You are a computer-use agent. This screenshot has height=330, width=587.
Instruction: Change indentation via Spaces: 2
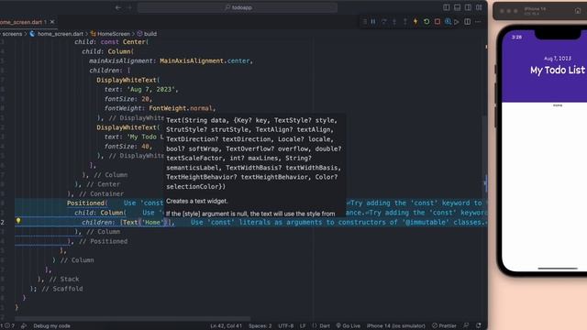click(260, 326)
